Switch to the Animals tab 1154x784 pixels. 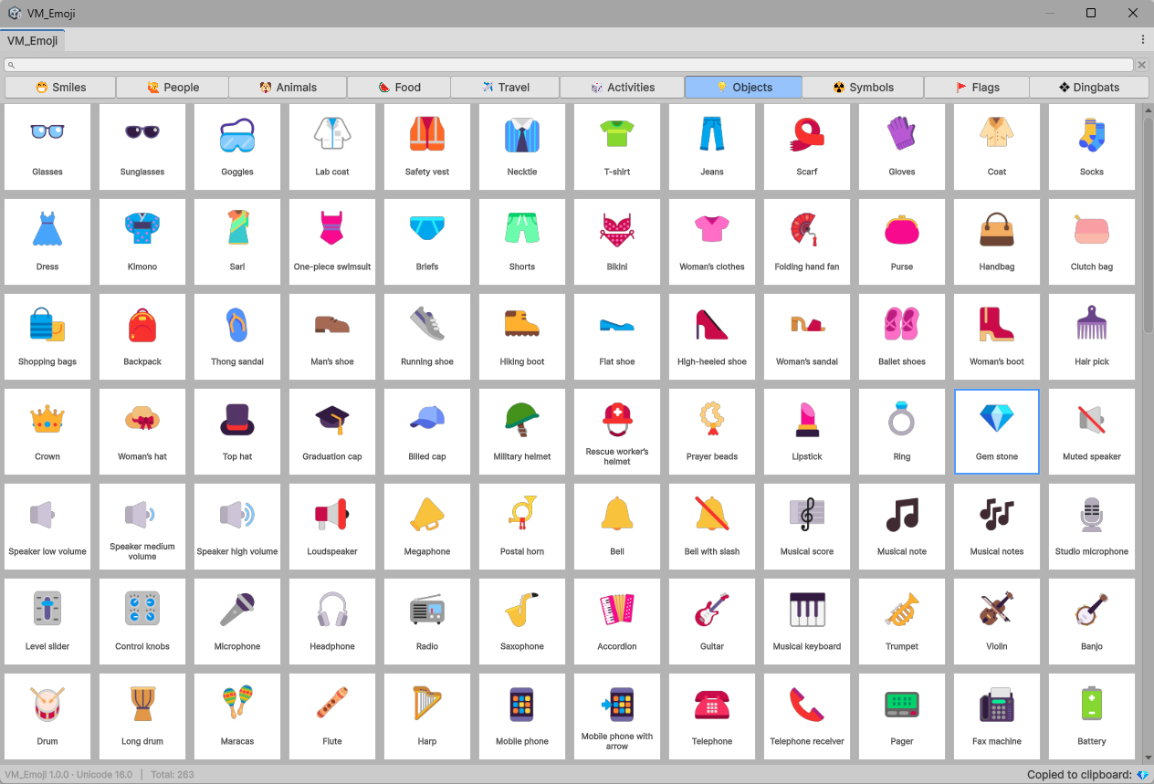[288, 88]
